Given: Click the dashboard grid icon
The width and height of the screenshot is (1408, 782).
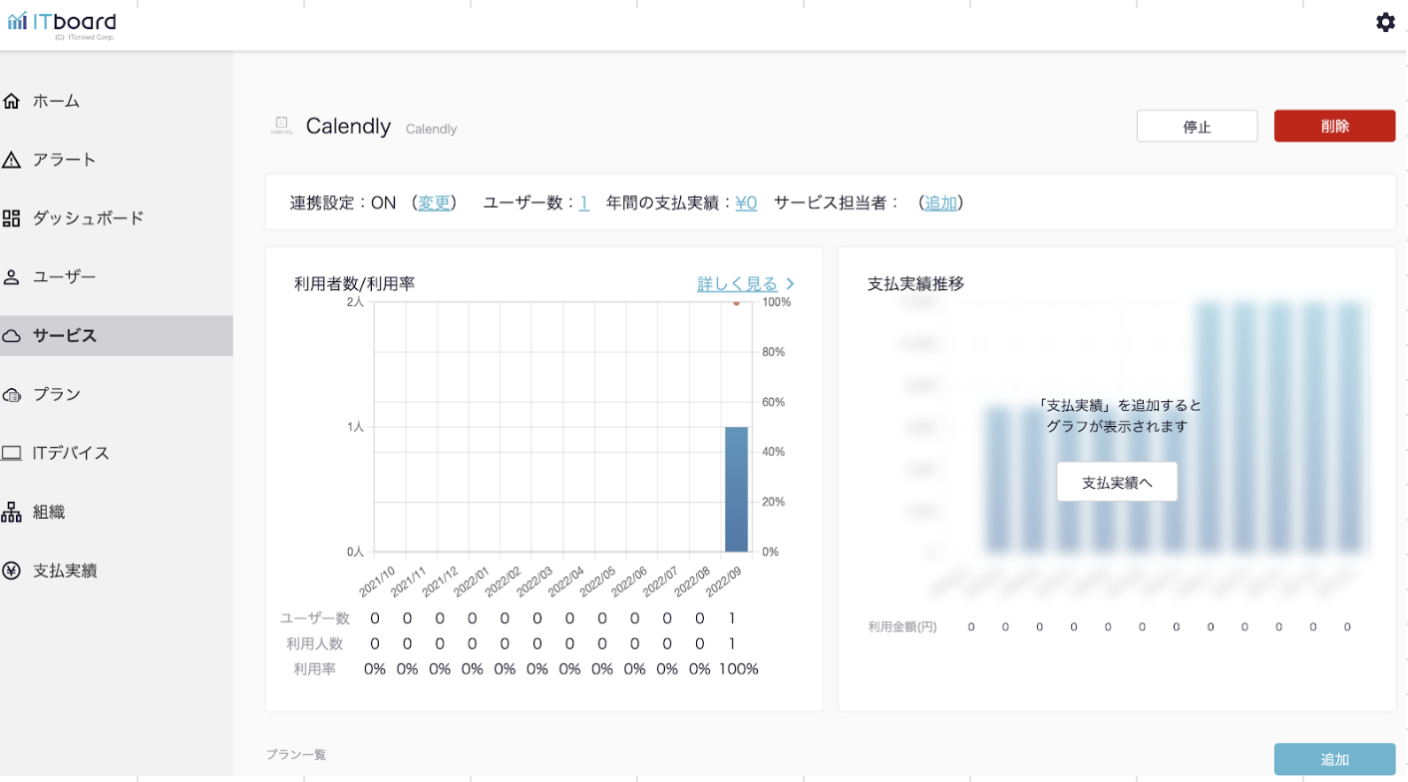Looking at the screenshot, I should (x=12, y=217).
